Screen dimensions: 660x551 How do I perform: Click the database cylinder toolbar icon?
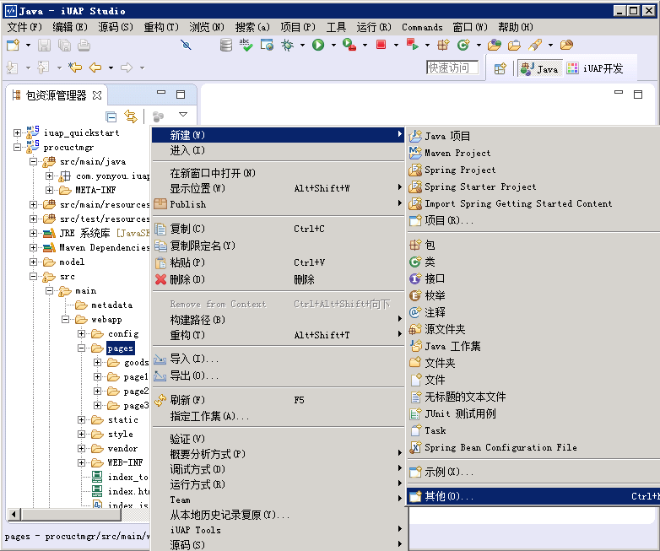click(x=226, y=45)
